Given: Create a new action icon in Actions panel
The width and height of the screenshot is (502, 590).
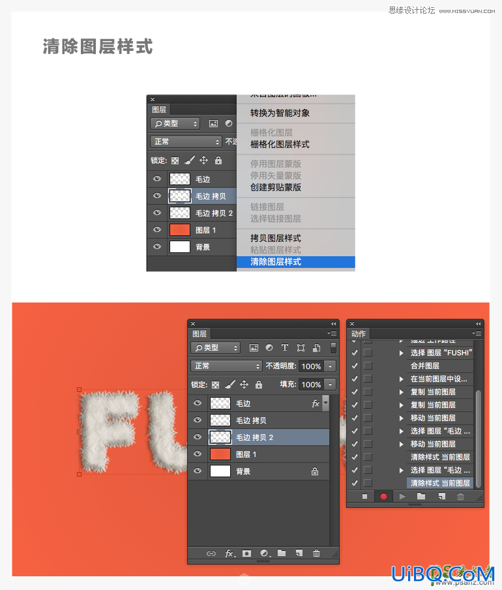Looking at the screenshot, I should (442, 497).
